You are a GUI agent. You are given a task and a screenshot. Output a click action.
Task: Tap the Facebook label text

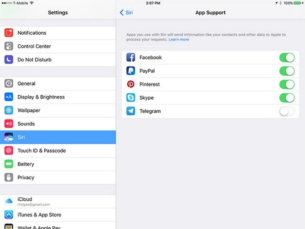point(150,57)
